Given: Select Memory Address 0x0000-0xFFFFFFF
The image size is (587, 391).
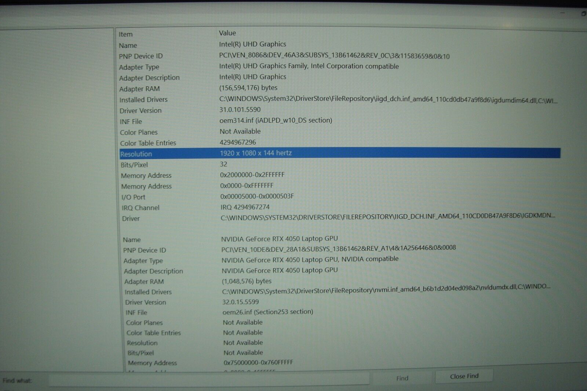Looking at the screenshot, I should click(247, 186).
